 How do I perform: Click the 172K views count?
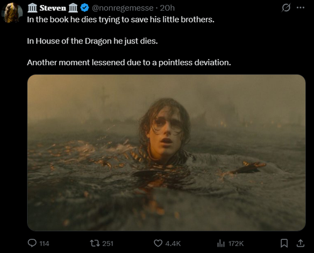236,244
